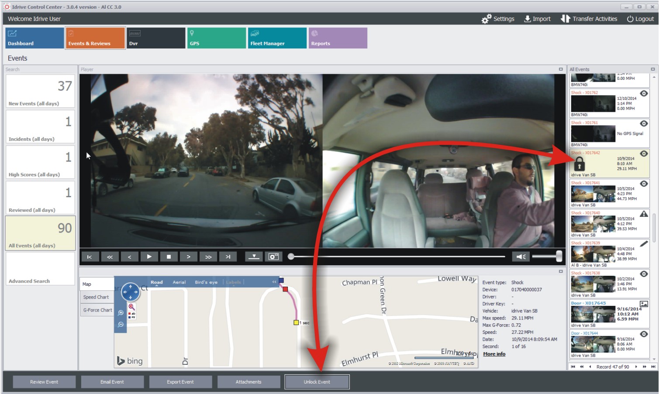Switch to G-Force Chart tab
Image resolution: width=659 pixels, height=394 pixels.
click(x=97, y=310)
